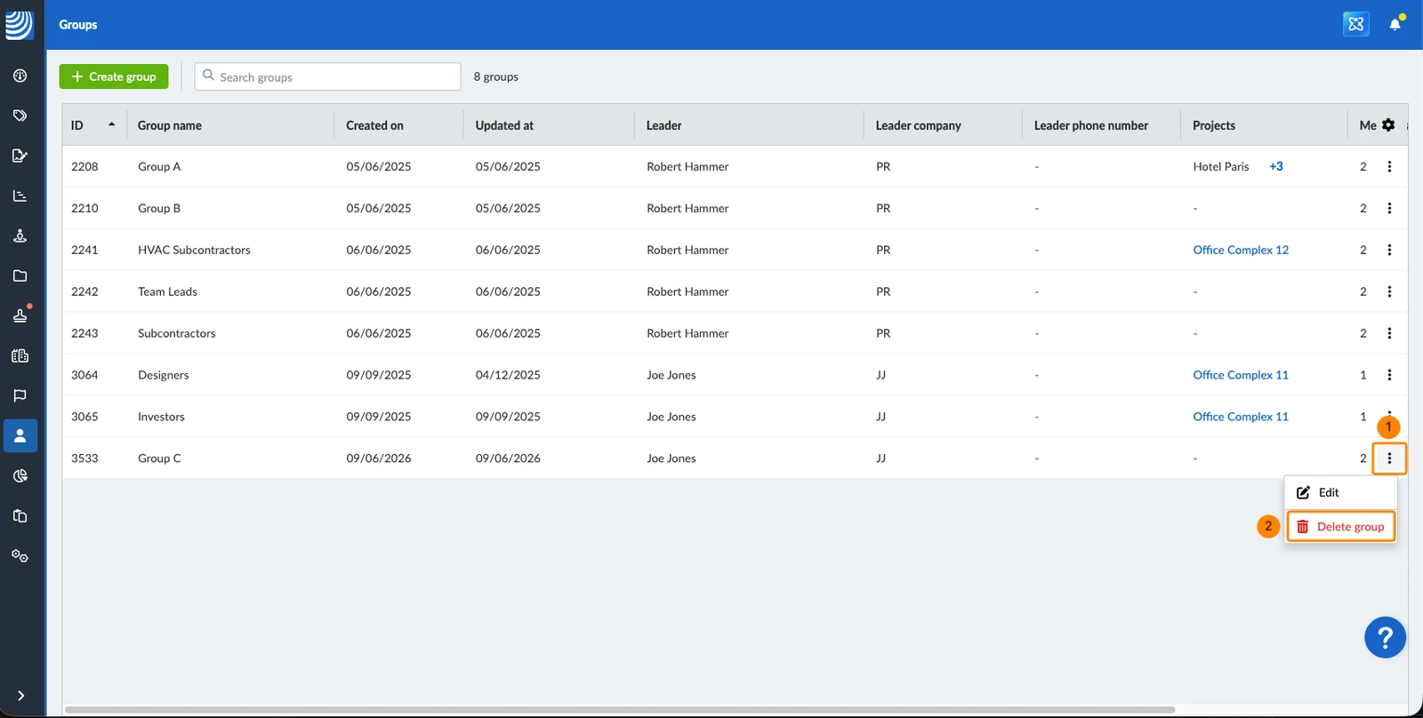Click the Leader column header

[664, 125]
